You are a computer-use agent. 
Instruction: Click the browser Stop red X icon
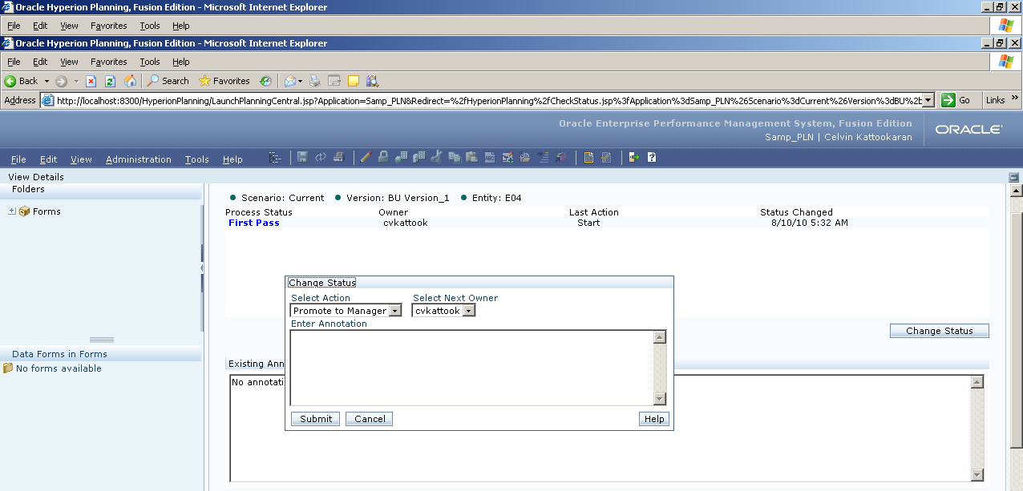pos(91,81)
